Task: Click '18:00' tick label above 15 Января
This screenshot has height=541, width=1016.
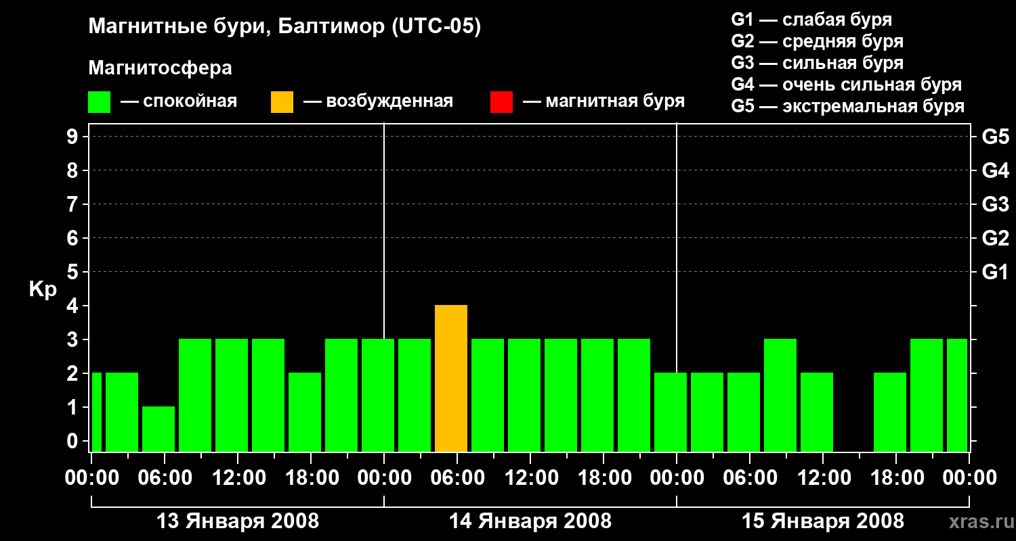Action: [x=896, y=478]
